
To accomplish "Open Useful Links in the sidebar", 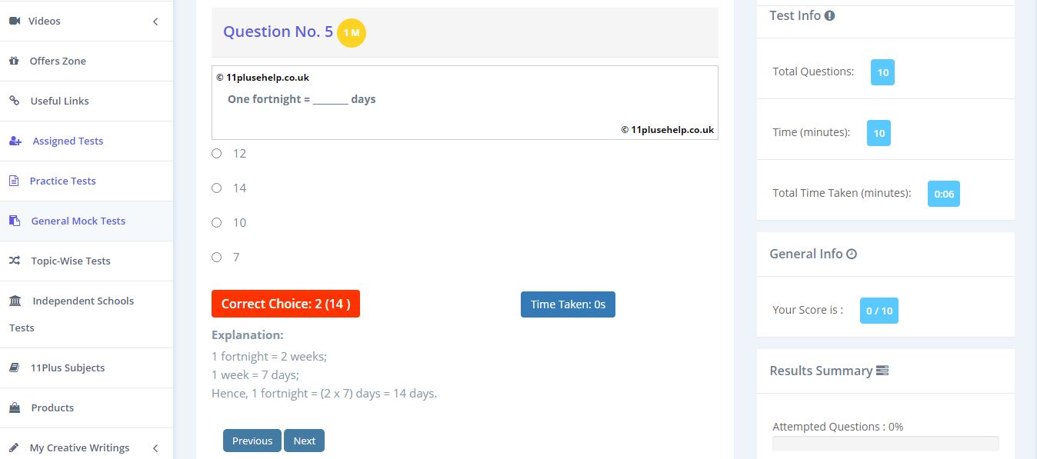I will [86, 101].
